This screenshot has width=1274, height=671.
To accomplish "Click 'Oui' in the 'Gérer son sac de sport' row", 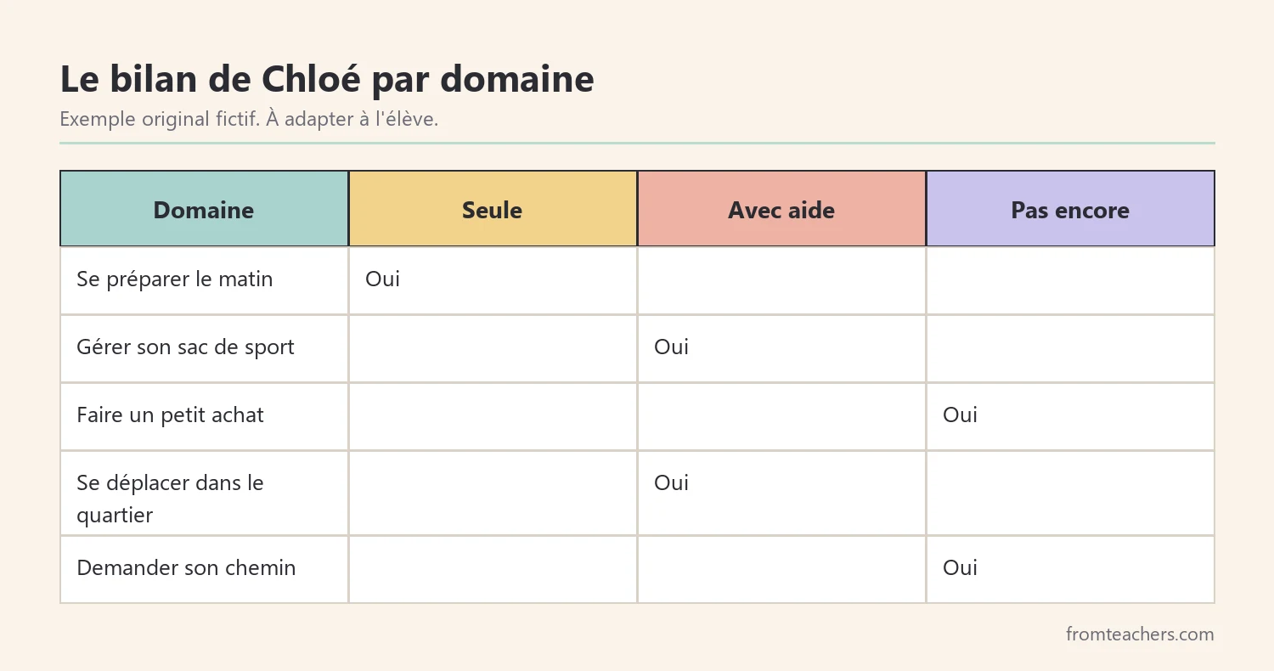I will pos(671,347).
